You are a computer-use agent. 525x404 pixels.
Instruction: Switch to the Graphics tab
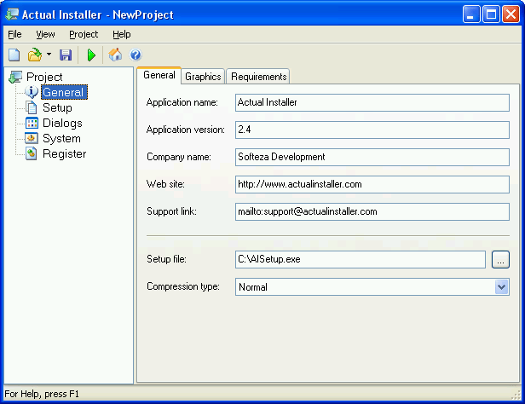coord(203,77)
